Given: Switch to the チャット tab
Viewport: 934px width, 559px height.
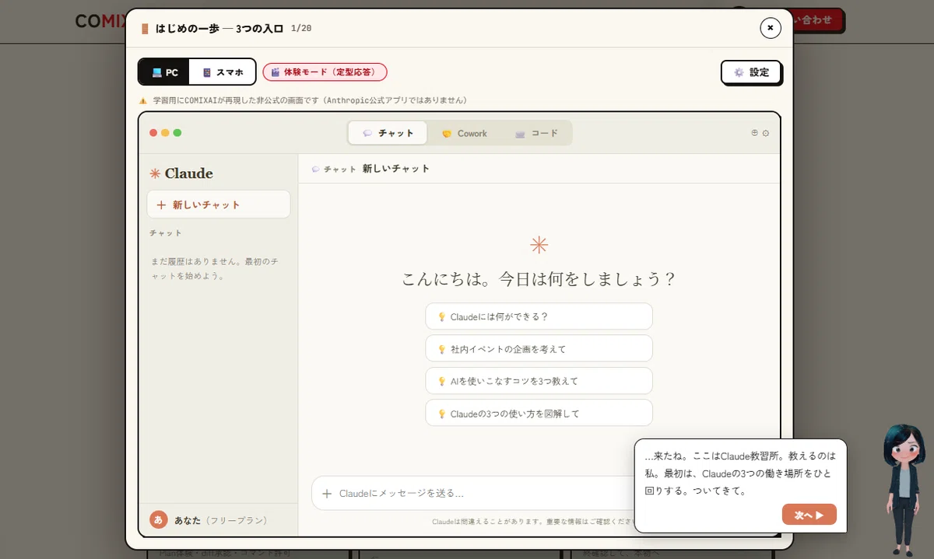Looking at the screenshot, I should (388, 133).
